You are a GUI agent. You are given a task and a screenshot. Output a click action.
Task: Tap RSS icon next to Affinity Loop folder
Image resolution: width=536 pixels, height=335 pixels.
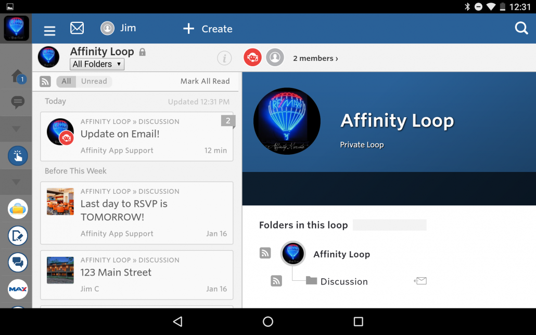pyautogui.click(x=265, y=253)
